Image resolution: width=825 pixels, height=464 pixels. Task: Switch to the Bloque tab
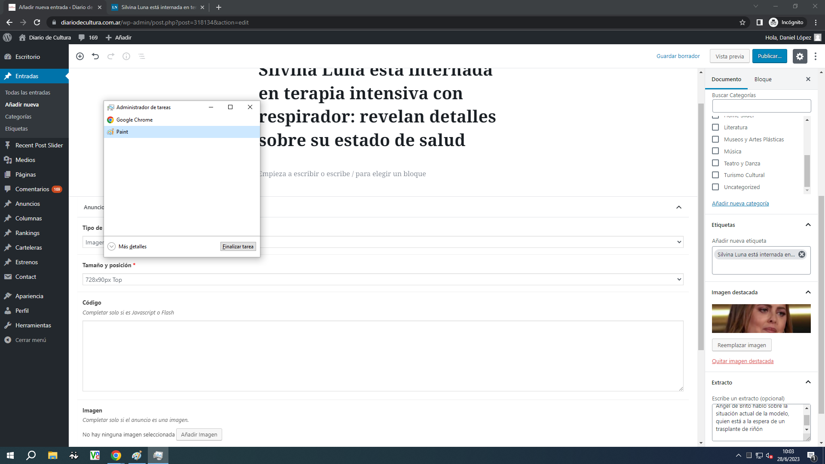click(x=763, y=79)
